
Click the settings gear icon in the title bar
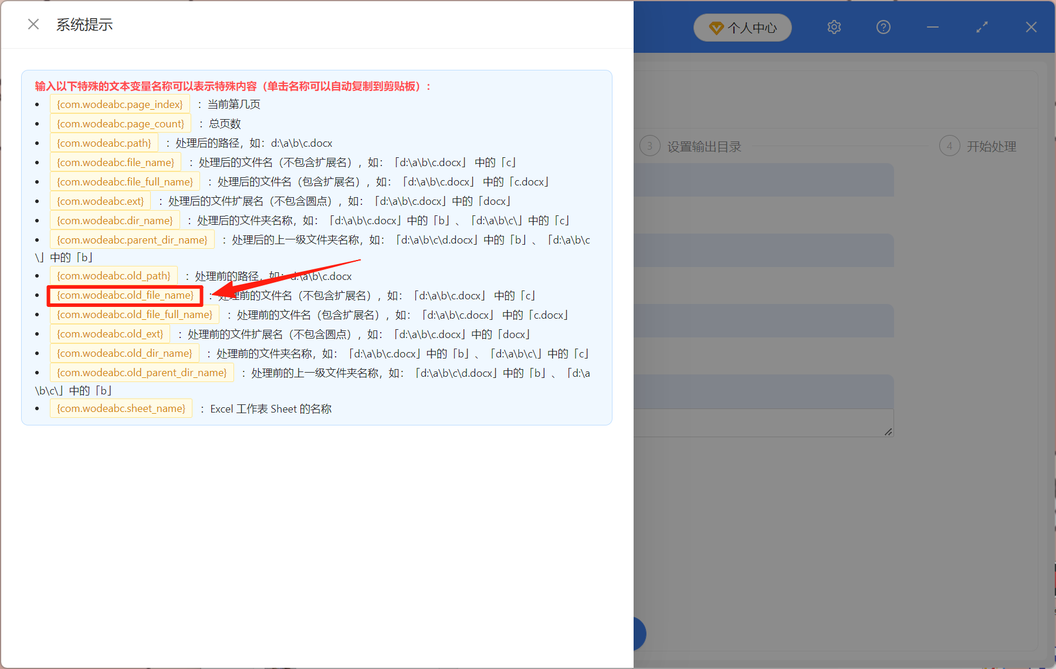[834, 27]
